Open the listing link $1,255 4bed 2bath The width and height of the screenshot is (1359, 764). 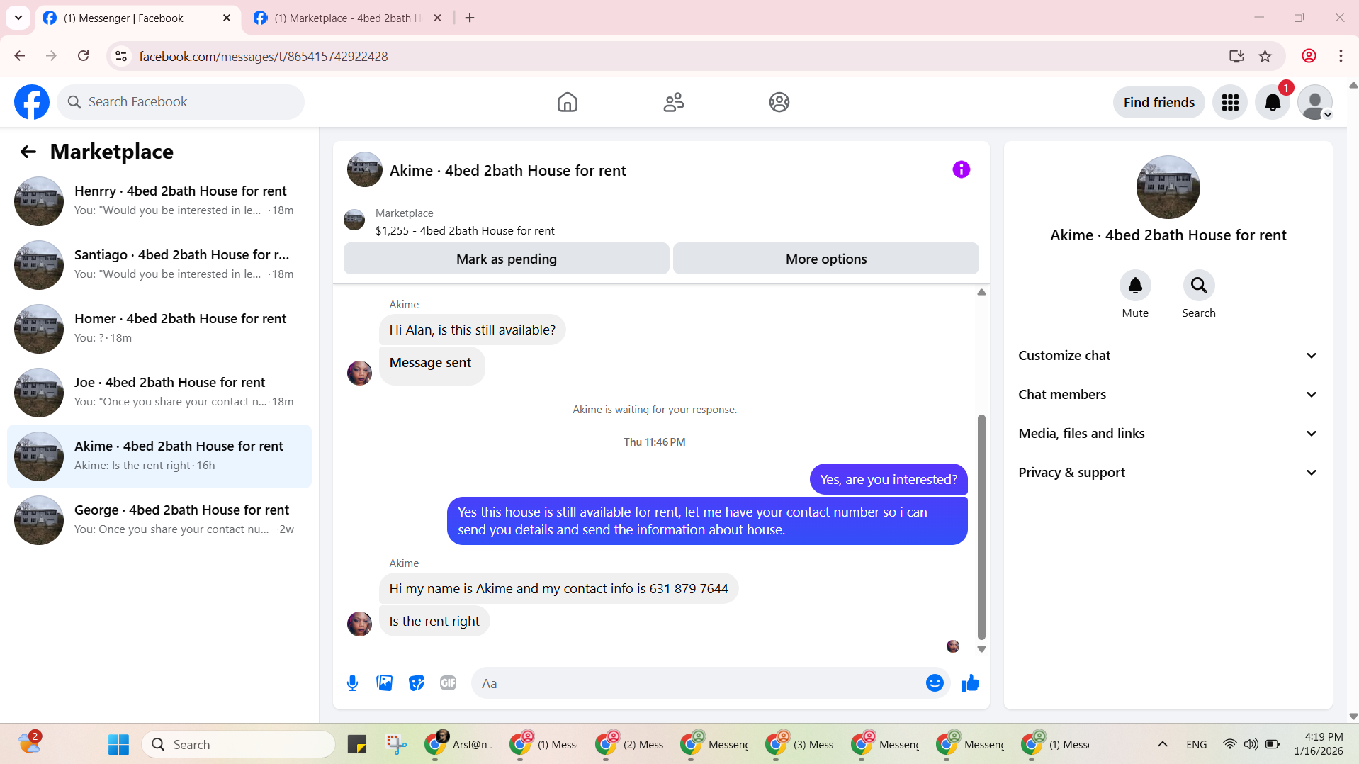click(465, 230)
